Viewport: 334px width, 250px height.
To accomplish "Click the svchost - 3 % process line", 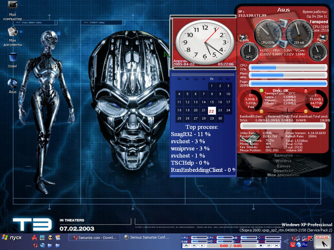I will (x=188, y=141).
